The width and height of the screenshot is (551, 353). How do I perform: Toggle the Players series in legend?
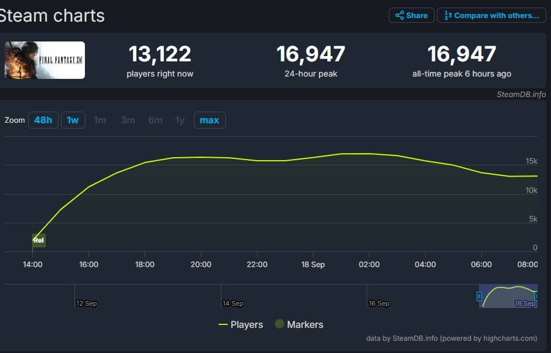240,324
